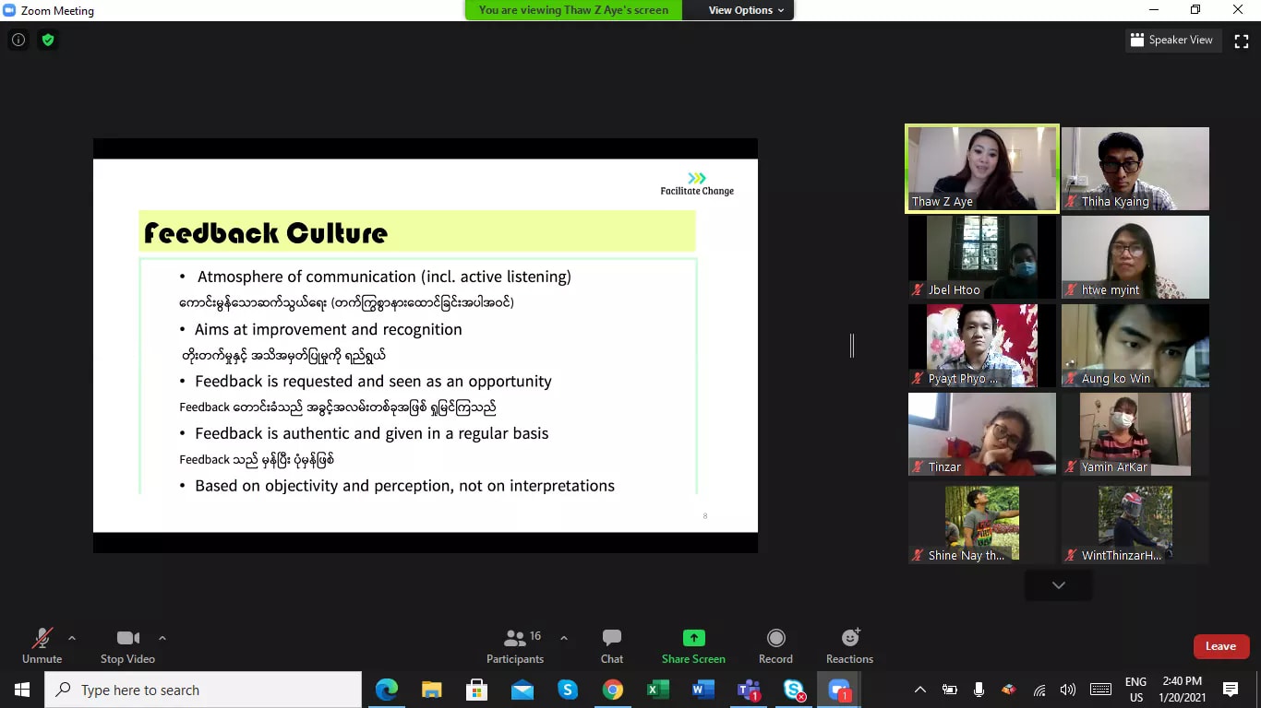Select Pyayt Phyo video thumbnail
1261x708 pixels.
click(x=981, y=346)
